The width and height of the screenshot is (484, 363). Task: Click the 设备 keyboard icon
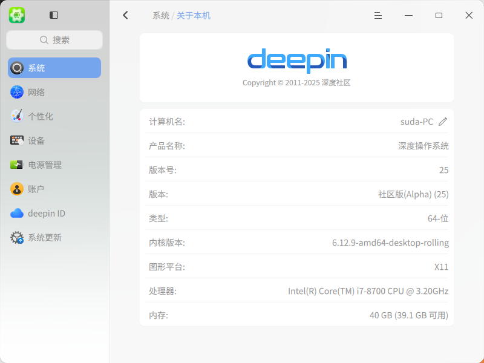pos(17,140)
